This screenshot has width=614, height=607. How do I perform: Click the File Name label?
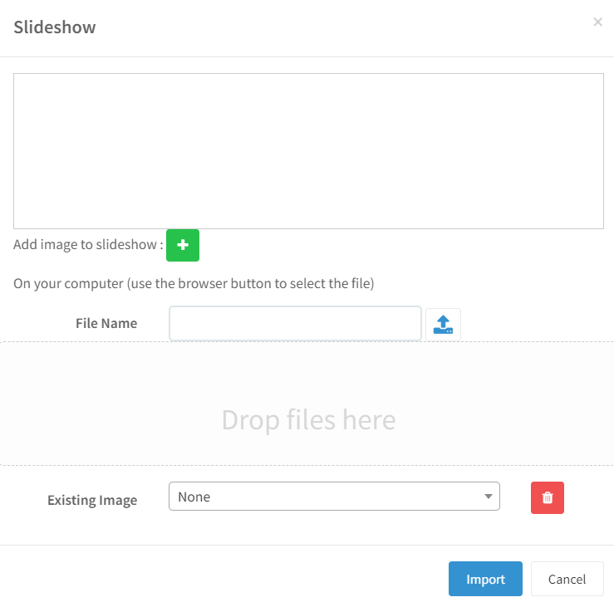coord(106,323)
